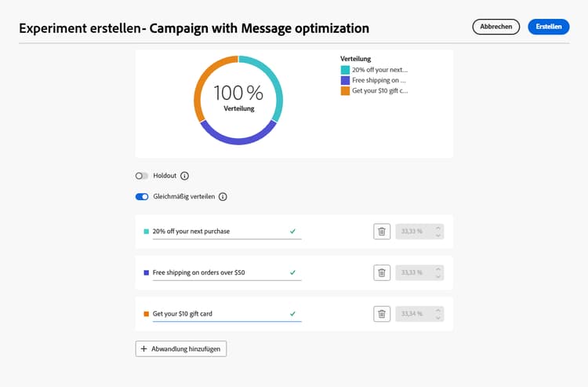Delete the '20% off your next purchase' variant

tap(382, 232)
